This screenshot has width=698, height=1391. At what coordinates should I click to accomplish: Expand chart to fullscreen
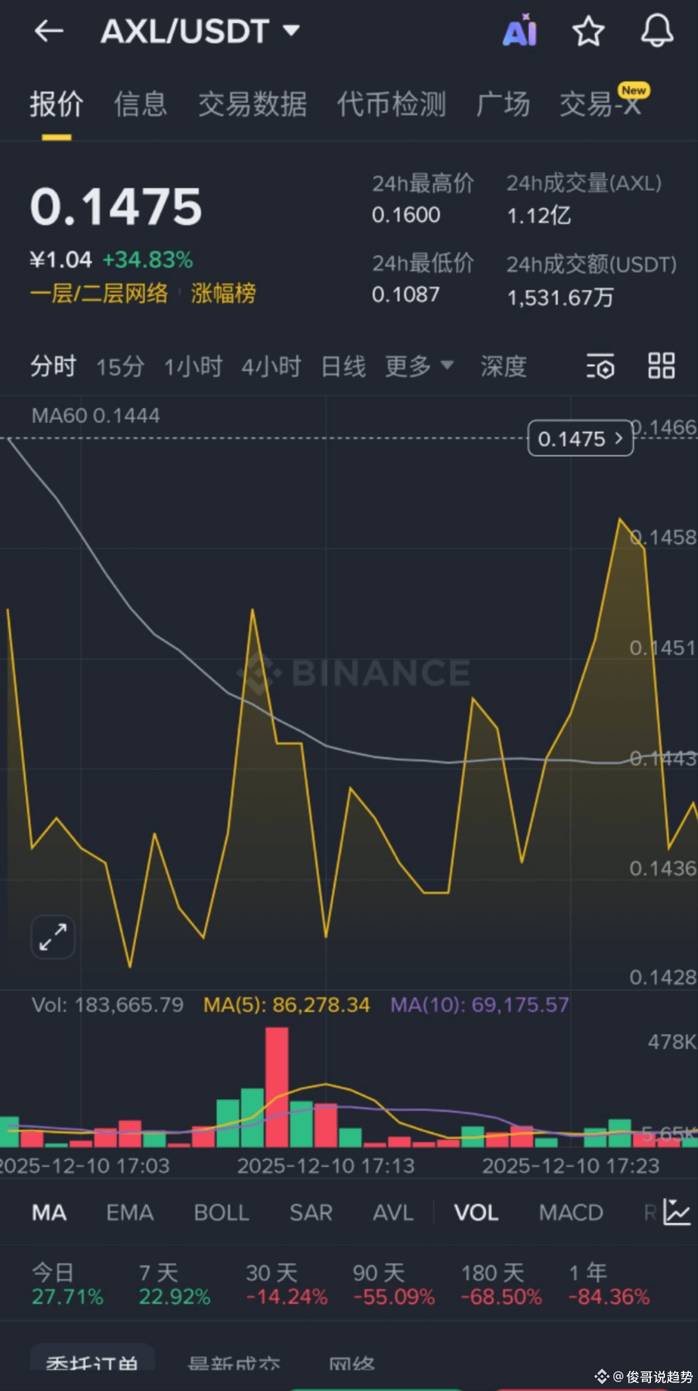tap(53, 937)
